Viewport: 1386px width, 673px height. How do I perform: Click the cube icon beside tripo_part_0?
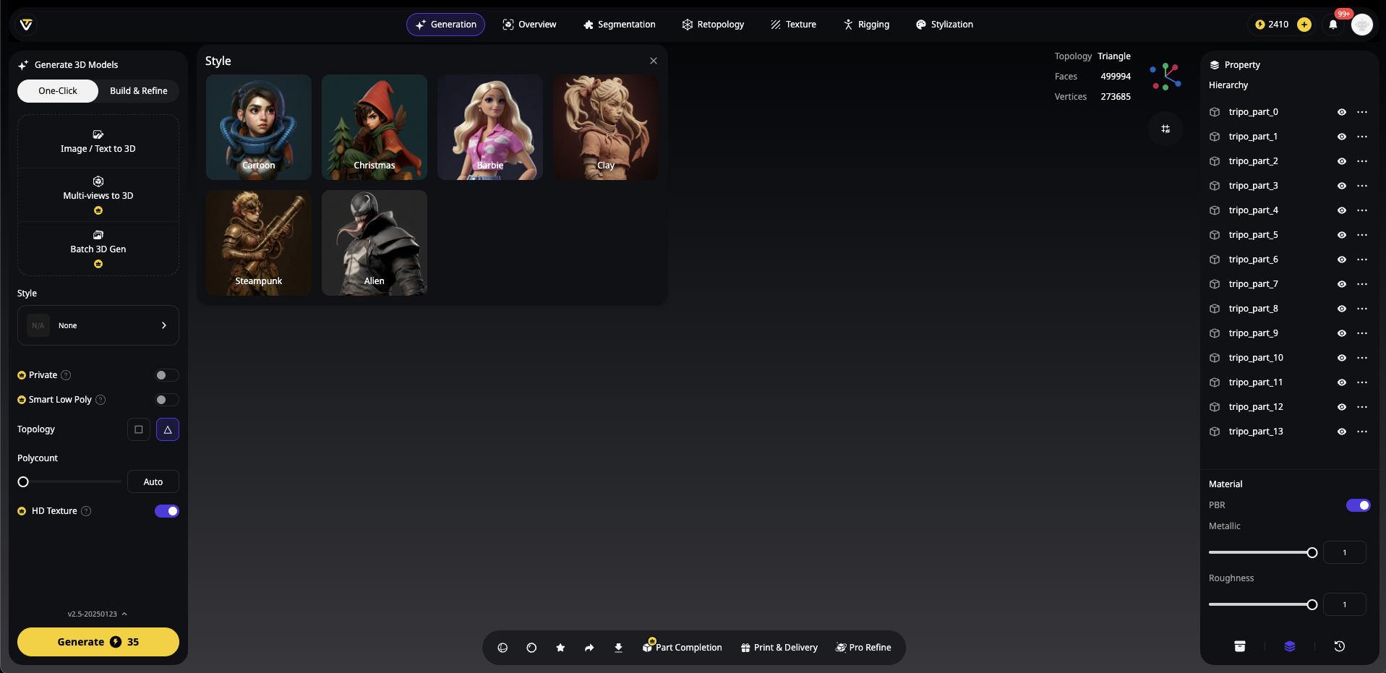(x=1215, y=112)
